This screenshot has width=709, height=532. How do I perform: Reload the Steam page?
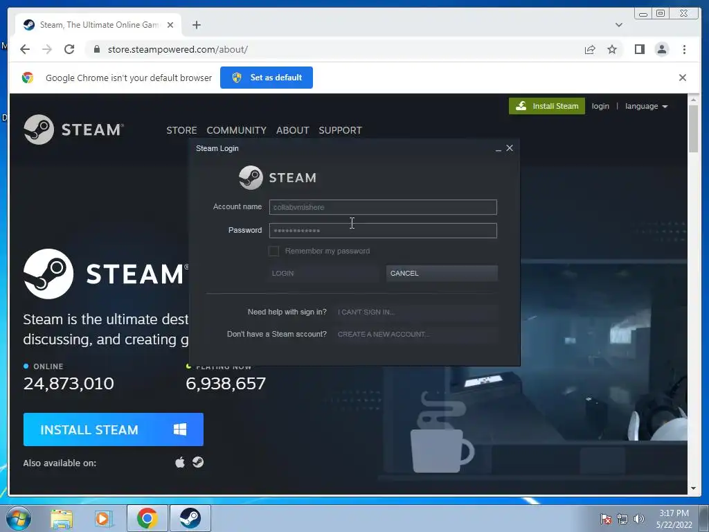coord(69,49)
